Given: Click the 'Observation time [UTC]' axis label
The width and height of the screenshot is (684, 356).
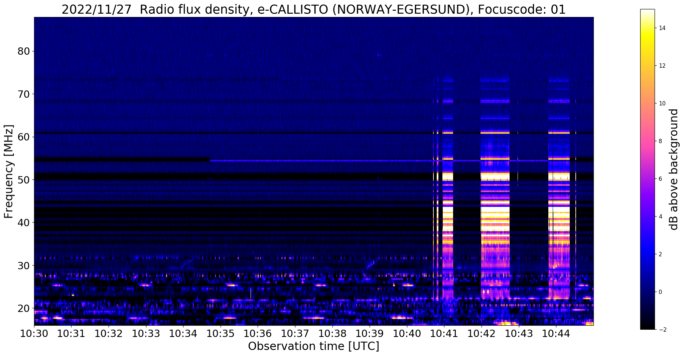Looking at the screenshot, I should 313,346.
